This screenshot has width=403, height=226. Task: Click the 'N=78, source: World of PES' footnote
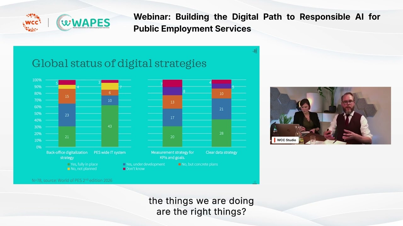point(72,180)
